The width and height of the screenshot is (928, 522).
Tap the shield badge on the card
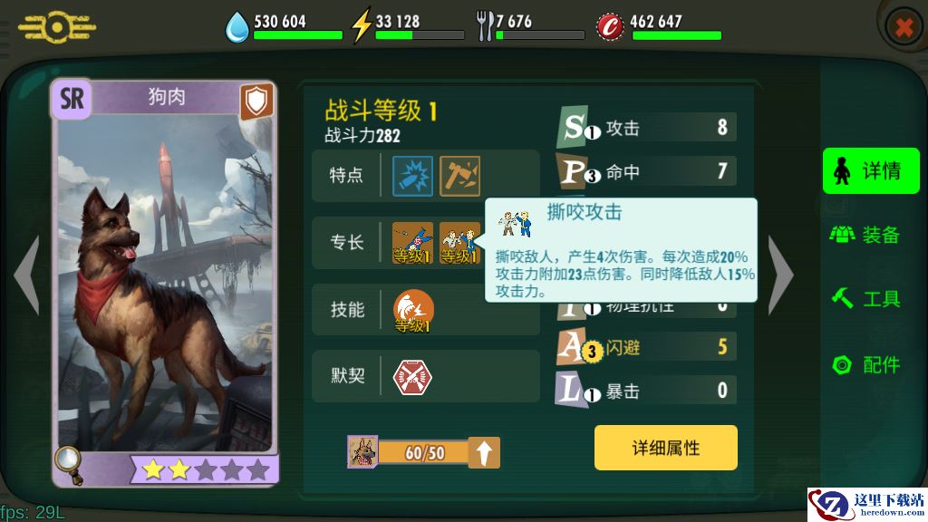click(256, 101)
